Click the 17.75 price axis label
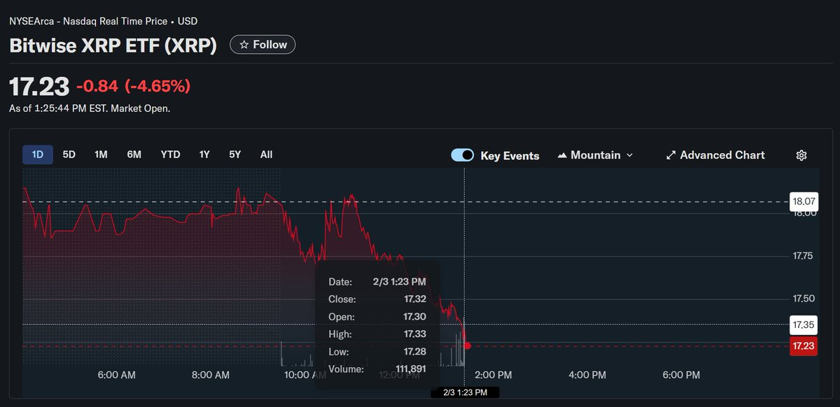The height and width of the screenshot is (407, 840). pos(804,256)
